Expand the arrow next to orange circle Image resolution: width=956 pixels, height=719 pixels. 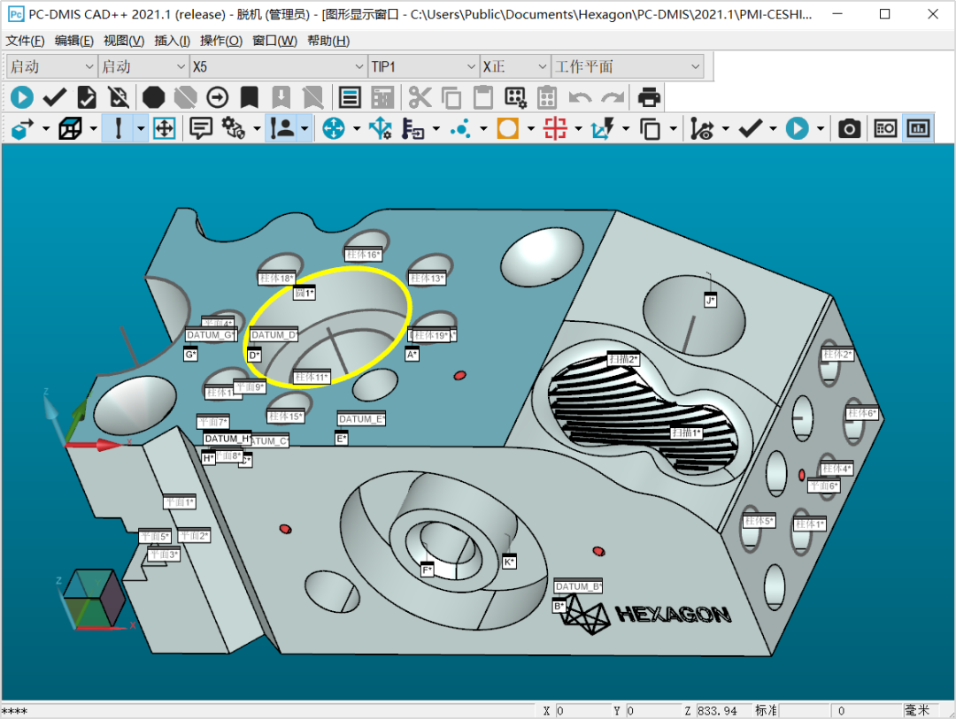point(530,128)
